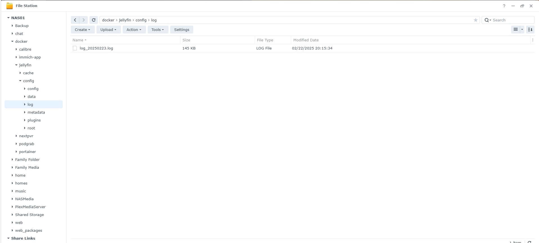
Task: Open File Station help question mark
Action: tap(504, 6)
